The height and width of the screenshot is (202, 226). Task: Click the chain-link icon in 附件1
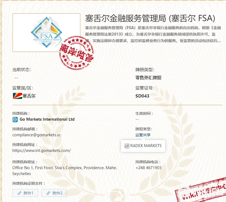pos(19,193)
